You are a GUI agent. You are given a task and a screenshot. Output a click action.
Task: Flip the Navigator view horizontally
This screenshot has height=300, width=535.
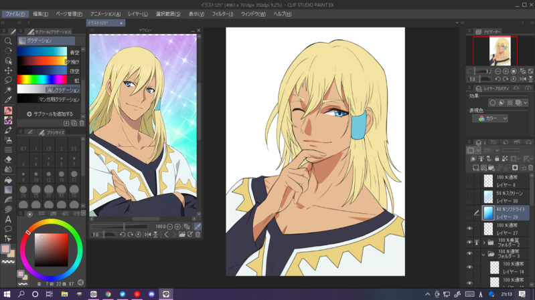(523, 79)
